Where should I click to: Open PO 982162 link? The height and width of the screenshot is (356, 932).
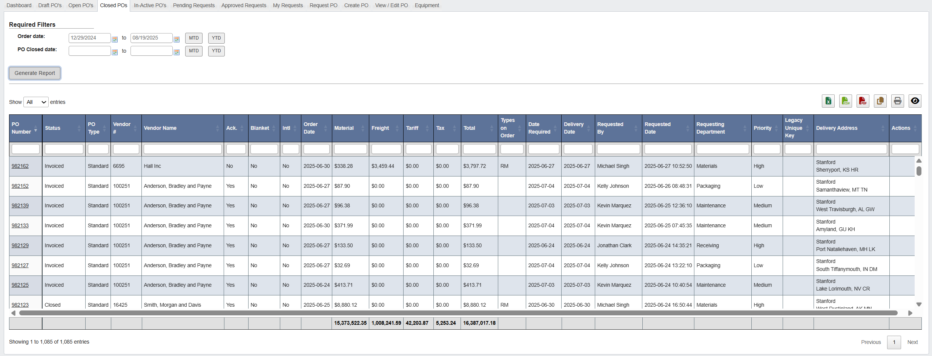tap(20, 166)
